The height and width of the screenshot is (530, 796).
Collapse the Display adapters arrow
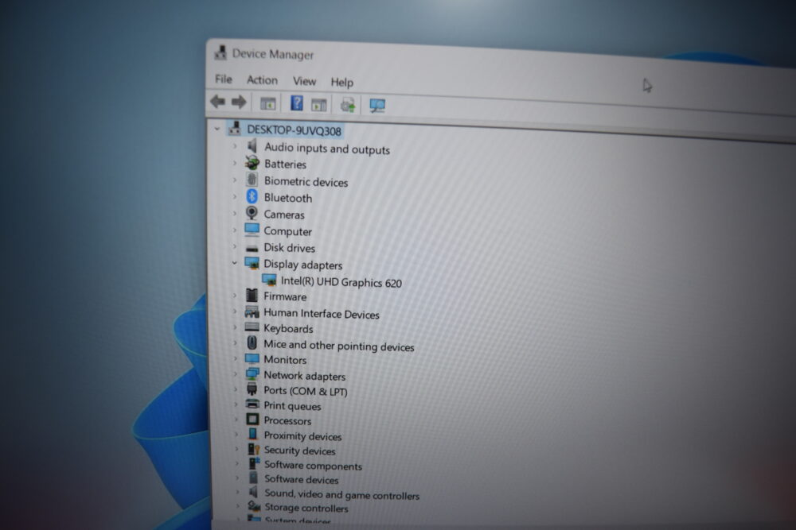(x=234, y=263)
